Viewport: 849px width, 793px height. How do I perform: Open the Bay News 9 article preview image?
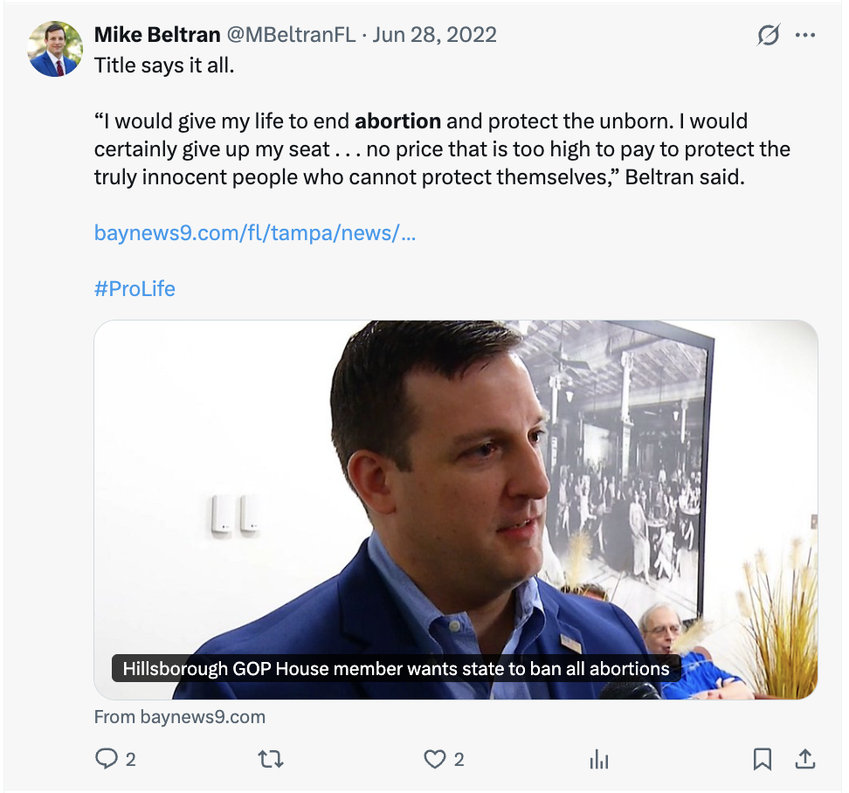pyautogui.click(x=455, y=509)
